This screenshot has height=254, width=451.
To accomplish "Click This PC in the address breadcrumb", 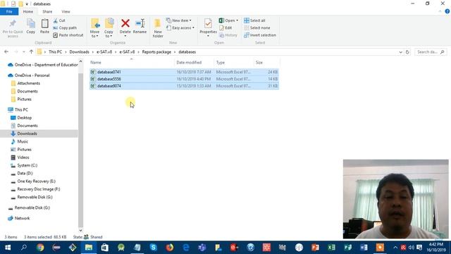I will pos(55,52).
